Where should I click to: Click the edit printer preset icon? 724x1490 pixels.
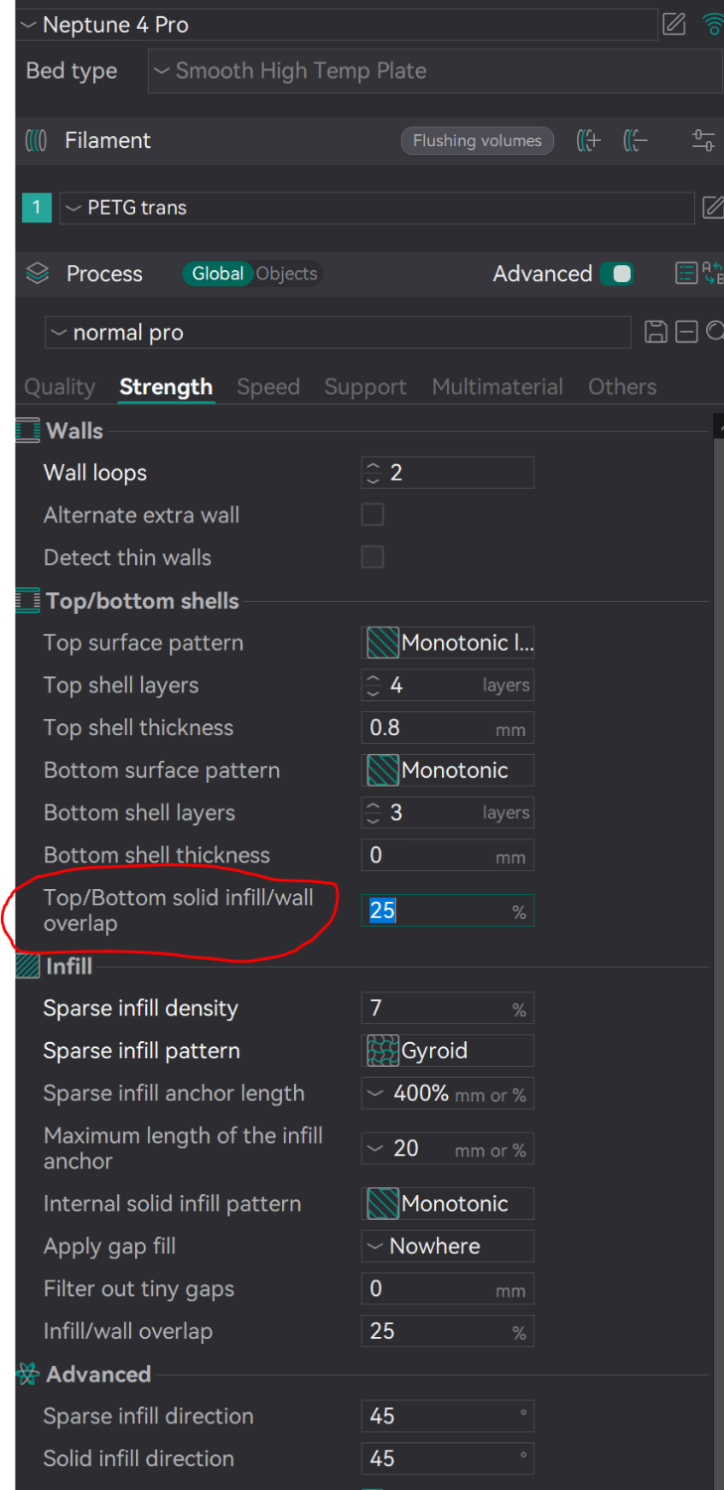click(674, 24)
